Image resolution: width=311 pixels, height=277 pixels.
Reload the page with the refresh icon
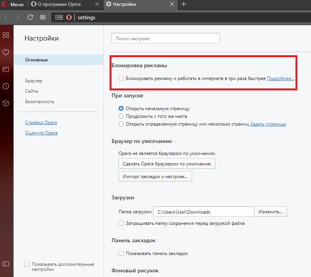pos(30,17)
